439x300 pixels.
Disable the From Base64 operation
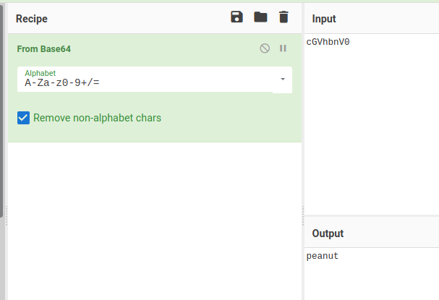(x=265, y=48)
